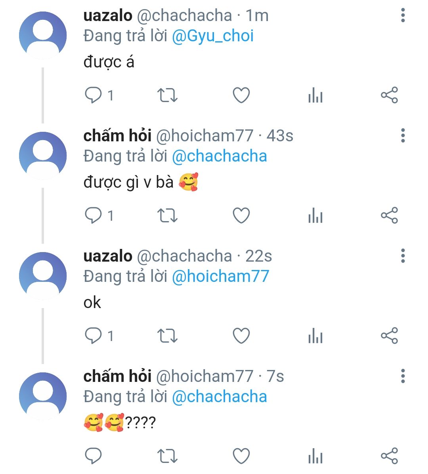Open the @Gyu_choi profile link
Image resolution: width=428 pixels, height=474 pixels.
[x=212, y=36]
